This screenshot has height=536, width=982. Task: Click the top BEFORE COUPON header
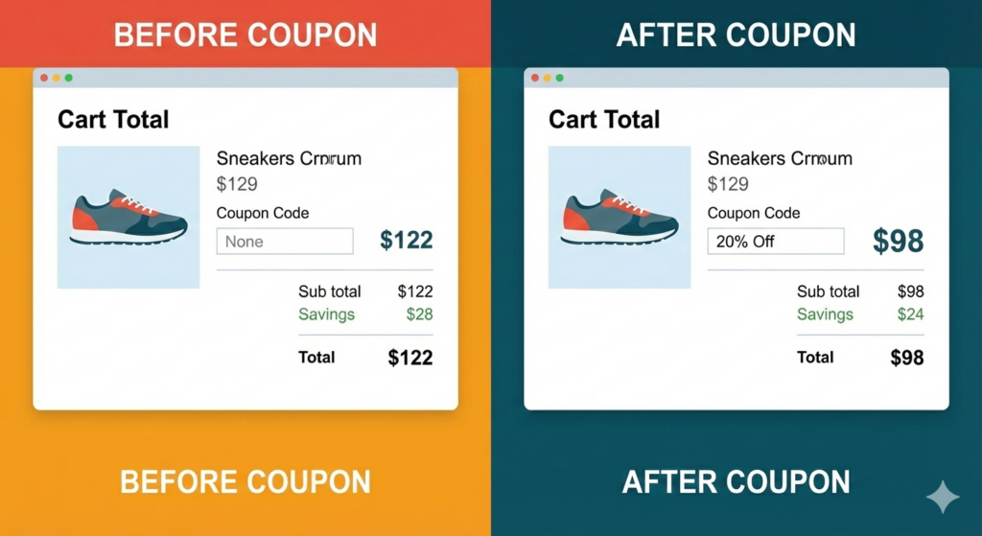pos(245,35)
